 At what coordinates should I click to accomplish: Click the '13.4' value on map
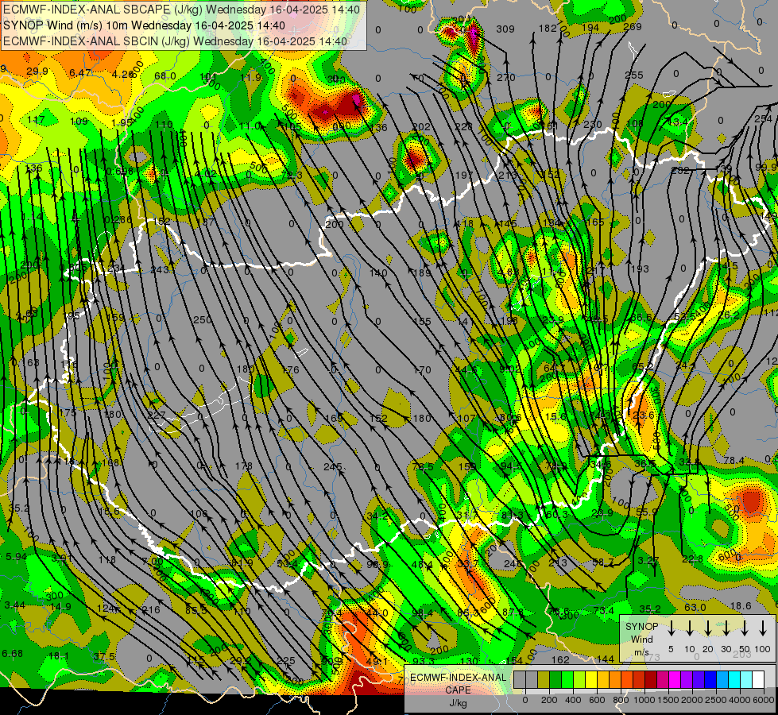coord(679,122)
